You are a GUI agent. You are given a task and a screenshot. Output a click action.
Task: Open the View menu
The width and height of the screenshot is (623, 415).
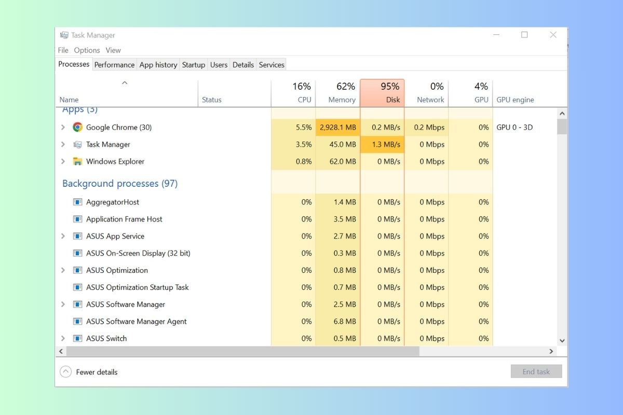tap(113, 50)
